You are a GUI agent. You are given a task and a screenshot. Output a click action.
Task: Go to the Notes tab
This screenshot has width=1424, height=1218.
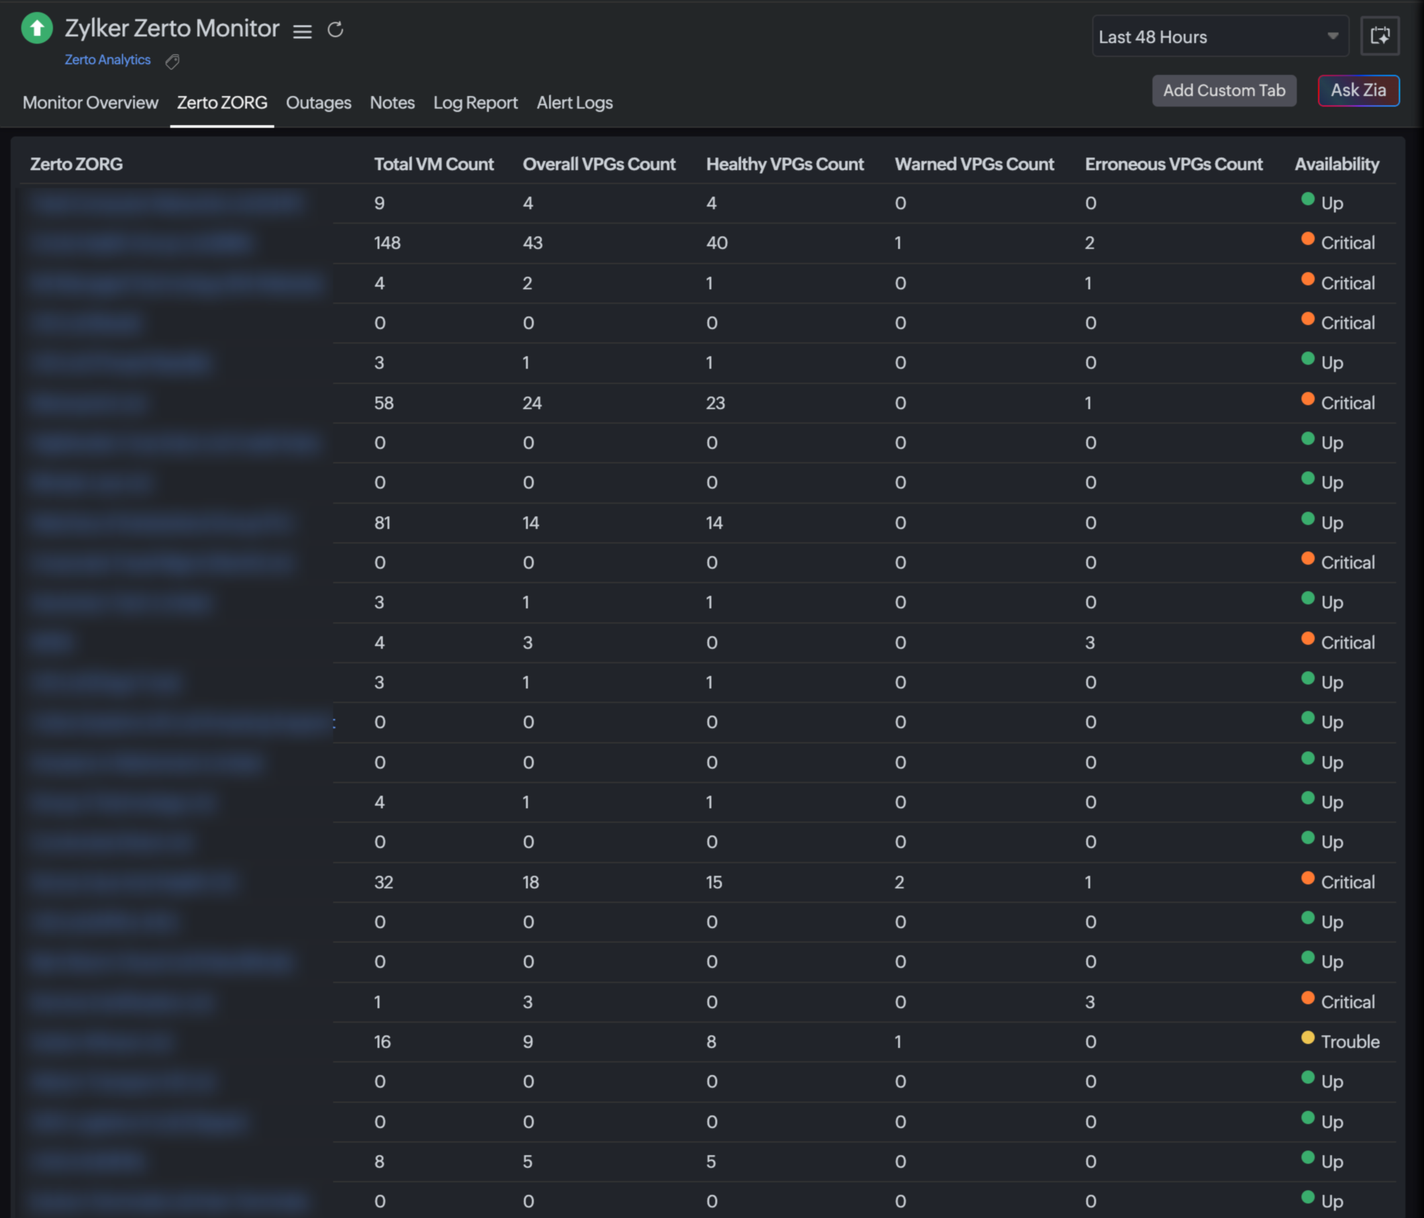click(x=391, y=103)
